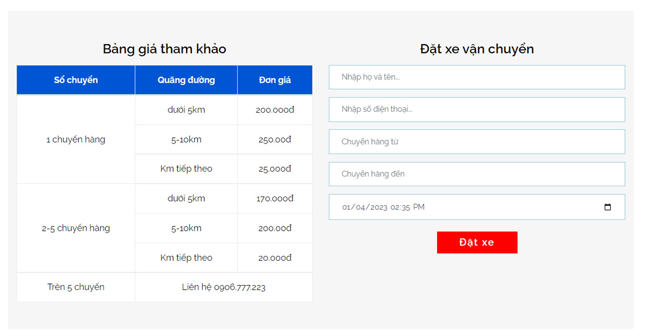Focus the Nhập họ và tên input
The width and height of the screenshot is (645, 336).
point(477,77)
